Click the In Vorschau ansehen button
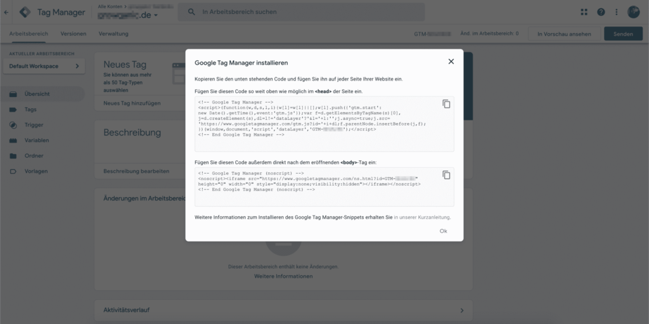This screenshot has height=324, width=649. [564, 34]
